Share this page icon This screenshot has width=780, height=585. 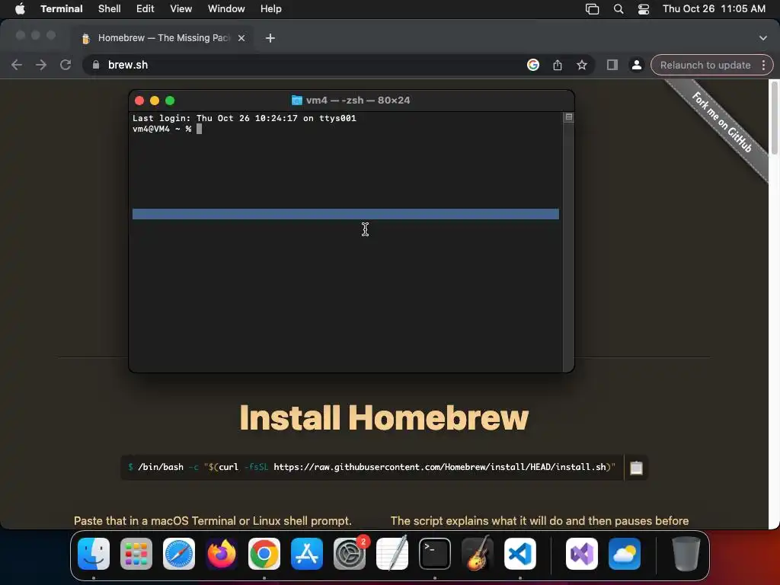click(558, 65)
